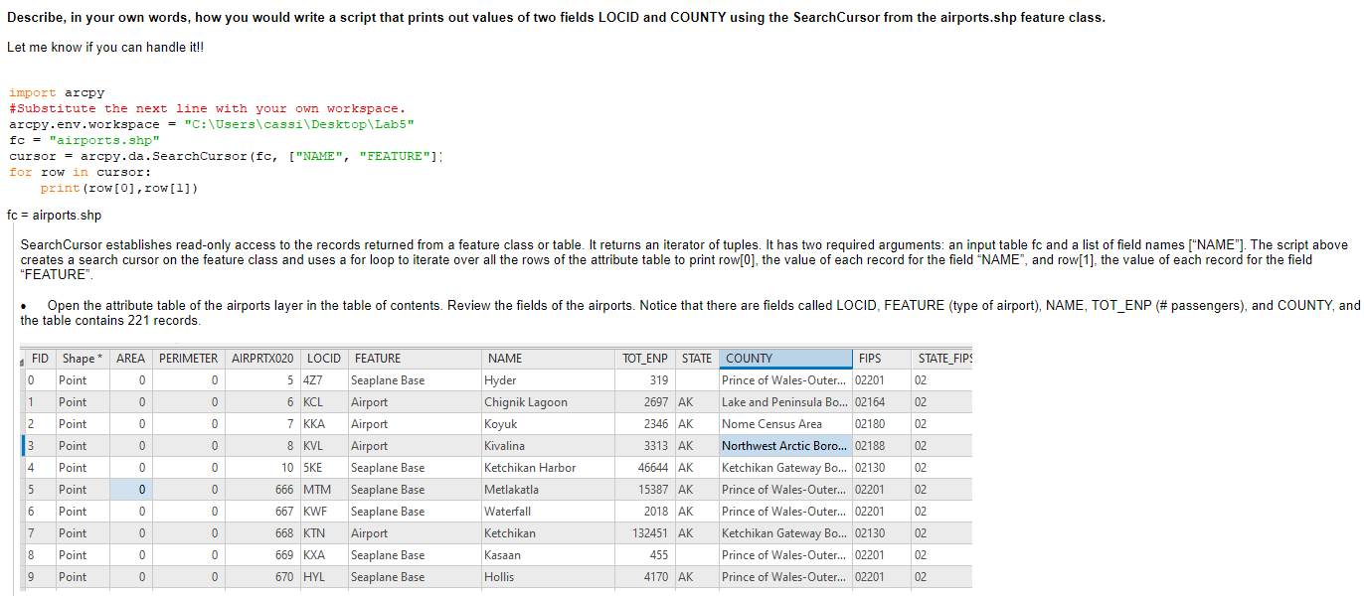
Task: Select the STATE_FIPS column header
Action: pyautogui.click(x=941, y=359)
